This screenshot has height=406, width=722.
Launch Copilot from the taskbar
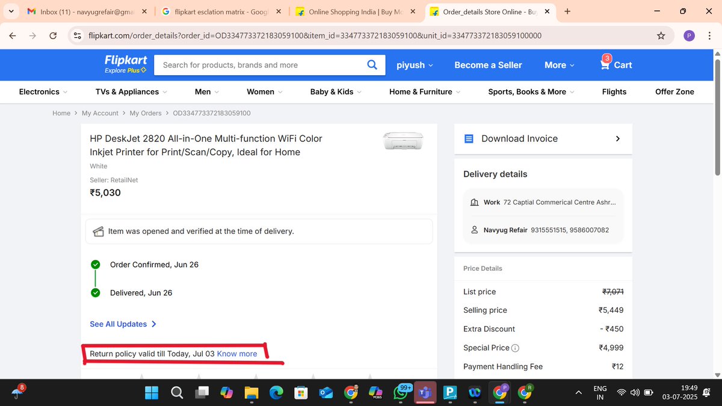[226, 393]
